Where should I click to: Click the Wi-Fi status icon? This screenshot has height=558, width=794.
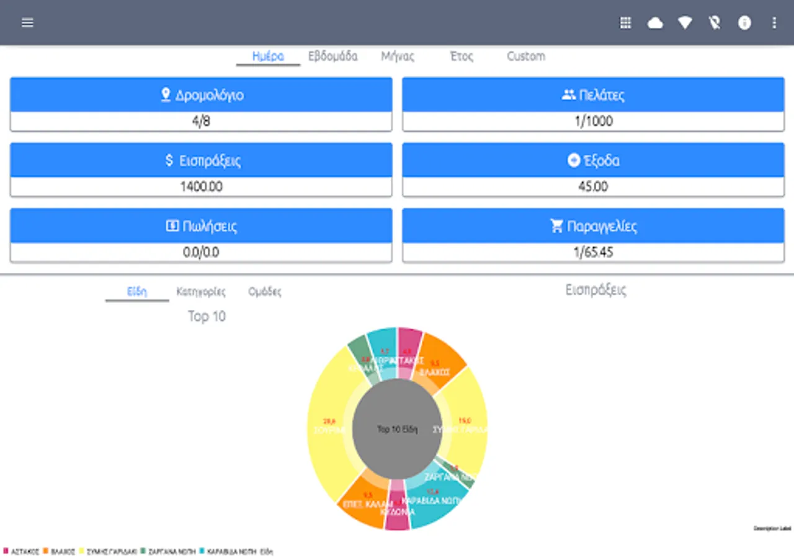tap(685, 23)
